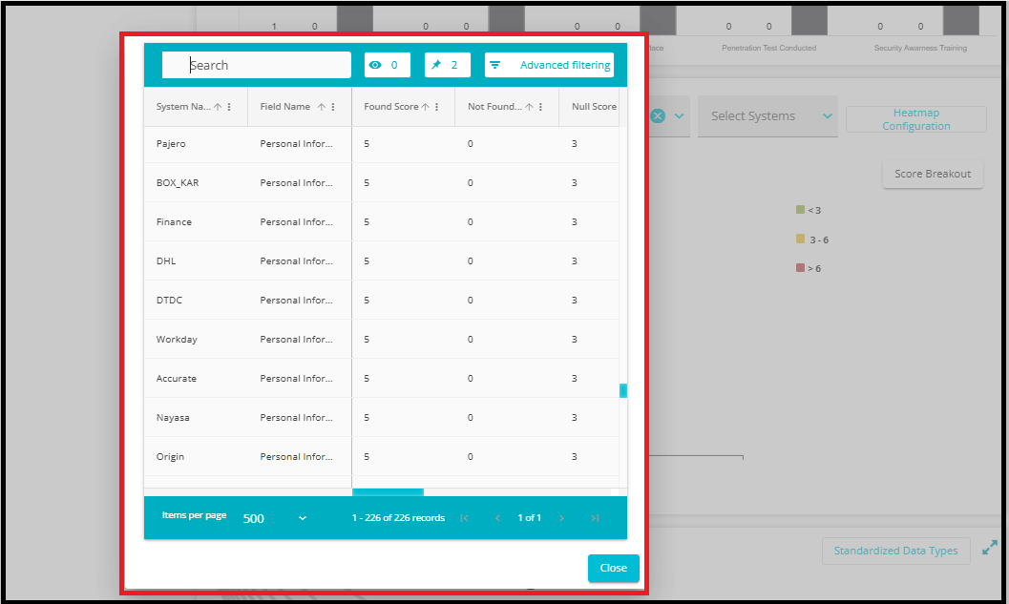Go to the next page of records

[561, 518]
